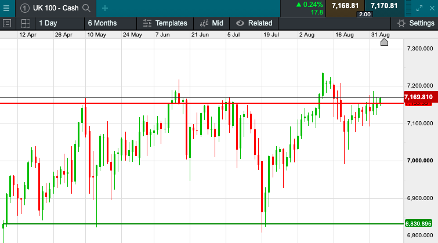Change the Mid price chart type
438x243 pixels.
pos(211,23)
